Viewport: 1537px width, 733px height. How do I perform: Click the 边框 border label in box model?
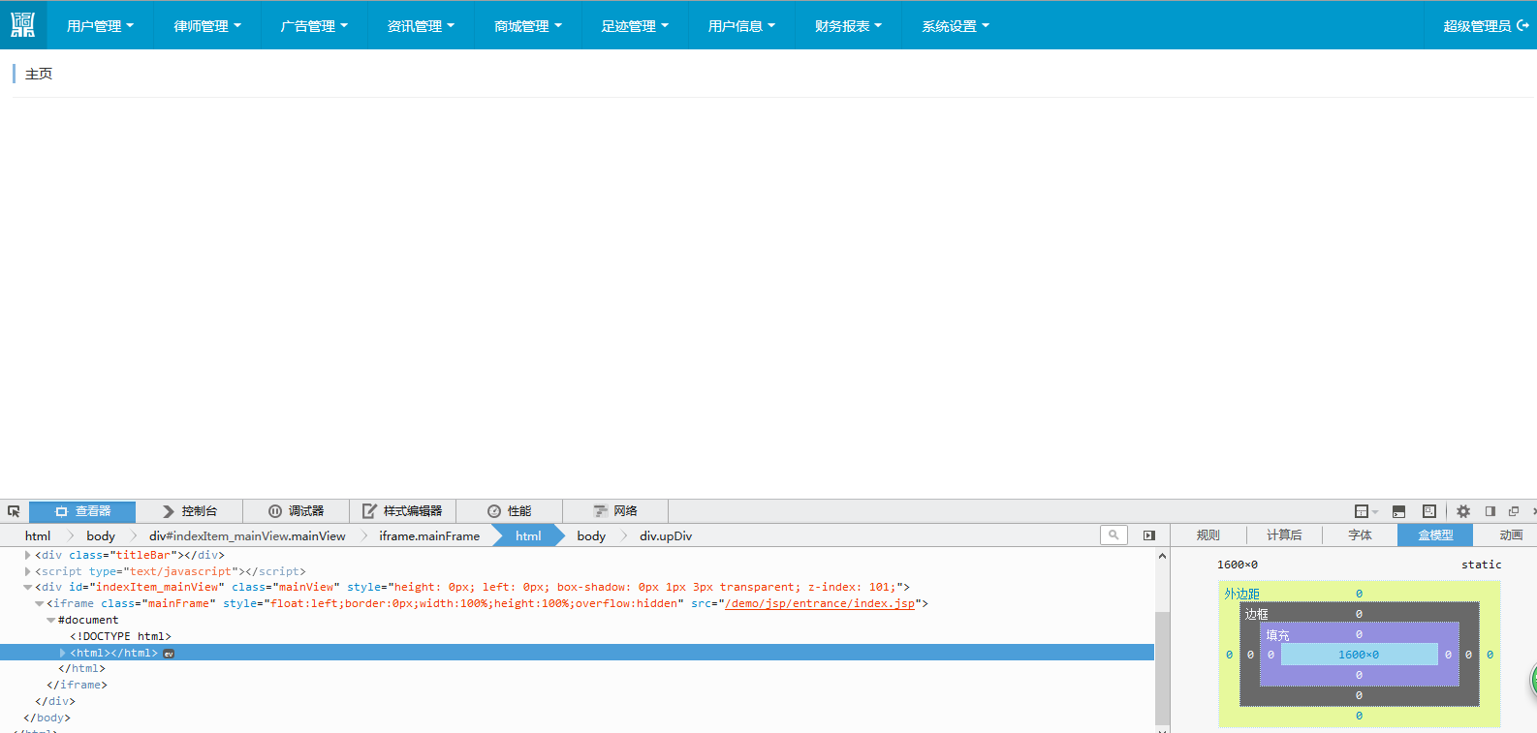point(1256,615)
